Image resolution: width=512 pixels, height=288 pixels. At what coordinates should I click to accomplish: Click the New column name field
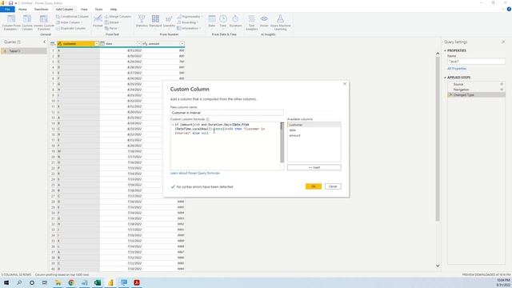(x=226, y=113)
